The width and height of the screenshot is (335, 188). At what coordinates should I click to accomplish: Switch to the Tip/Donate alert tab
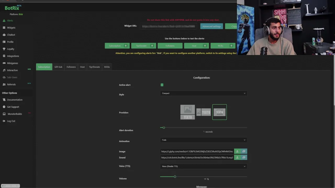click(94, 67)
